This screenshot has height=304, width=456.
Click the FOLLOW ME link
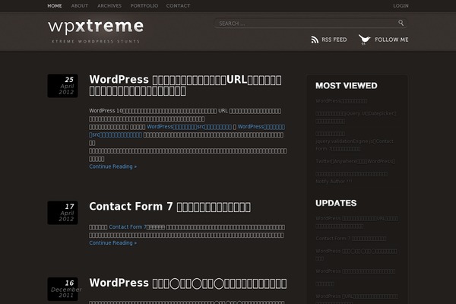[x=391, y=40]
